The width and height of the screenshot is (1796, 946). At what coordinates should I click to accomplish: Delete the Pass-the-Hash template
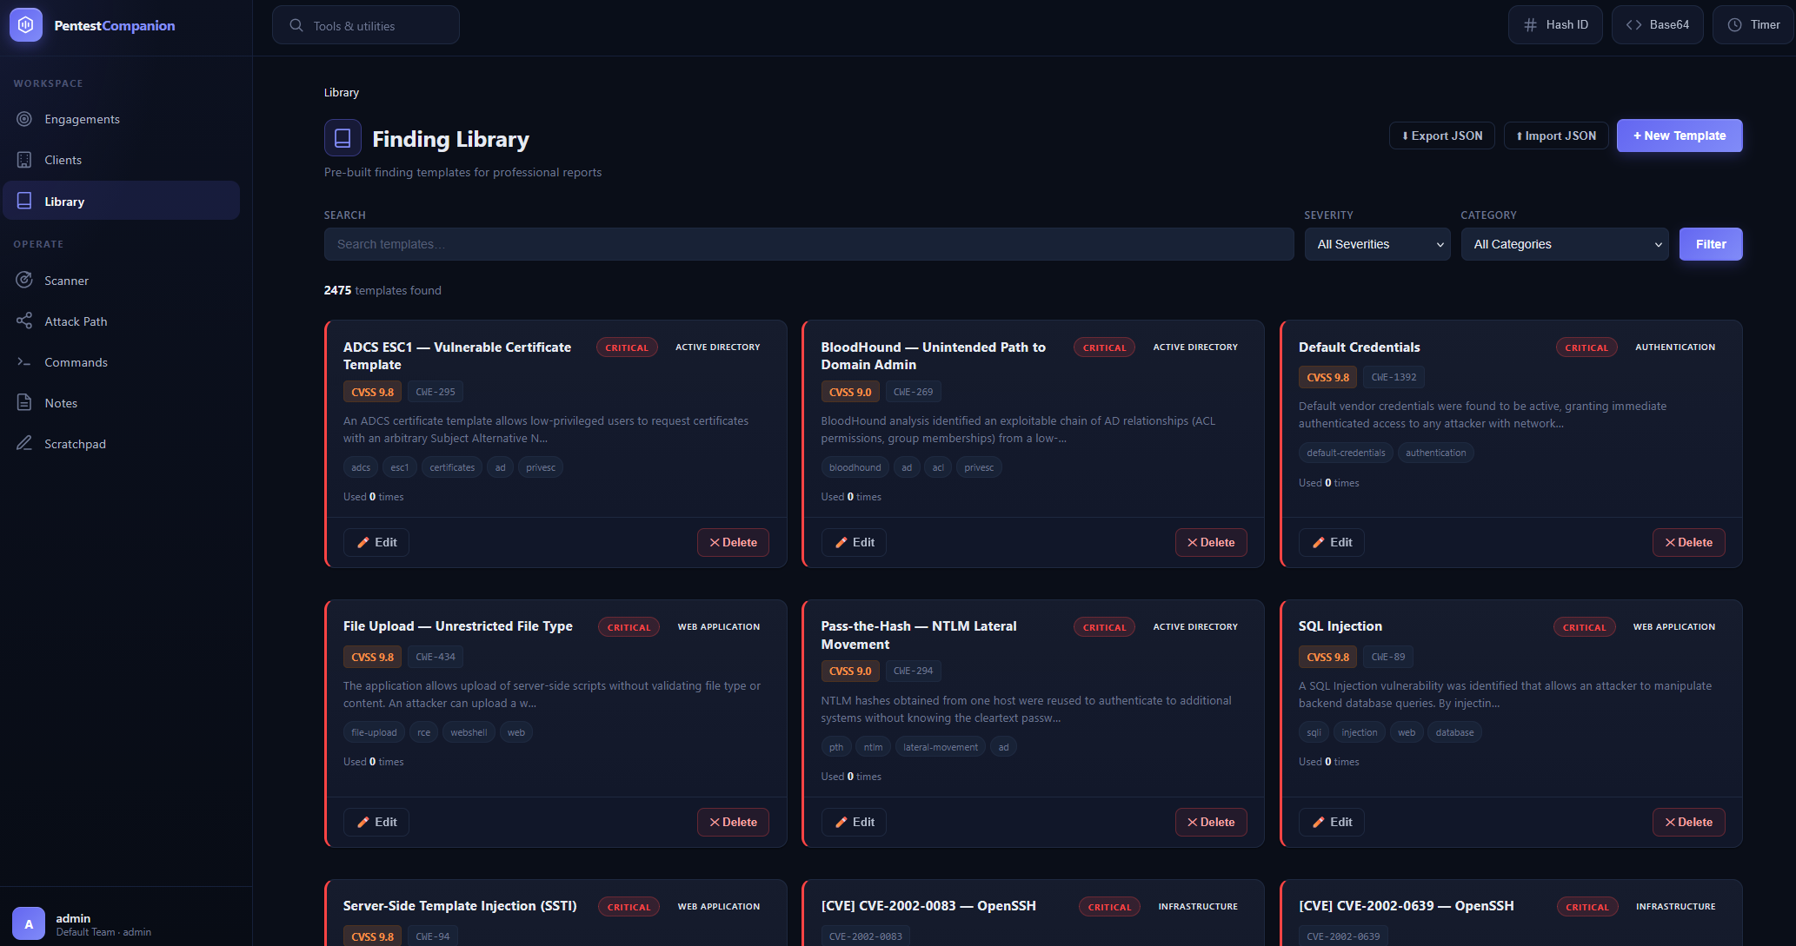pyautogui.click(x=1211, y=822)
